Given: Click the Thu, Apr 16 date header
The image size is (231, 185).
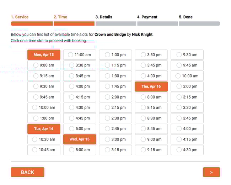Looking at the screenshot, I should point(151,86).
